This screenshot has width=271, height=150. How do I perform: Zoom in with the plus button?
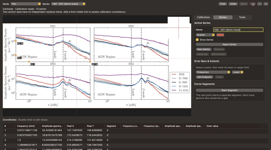pos(266,4)
